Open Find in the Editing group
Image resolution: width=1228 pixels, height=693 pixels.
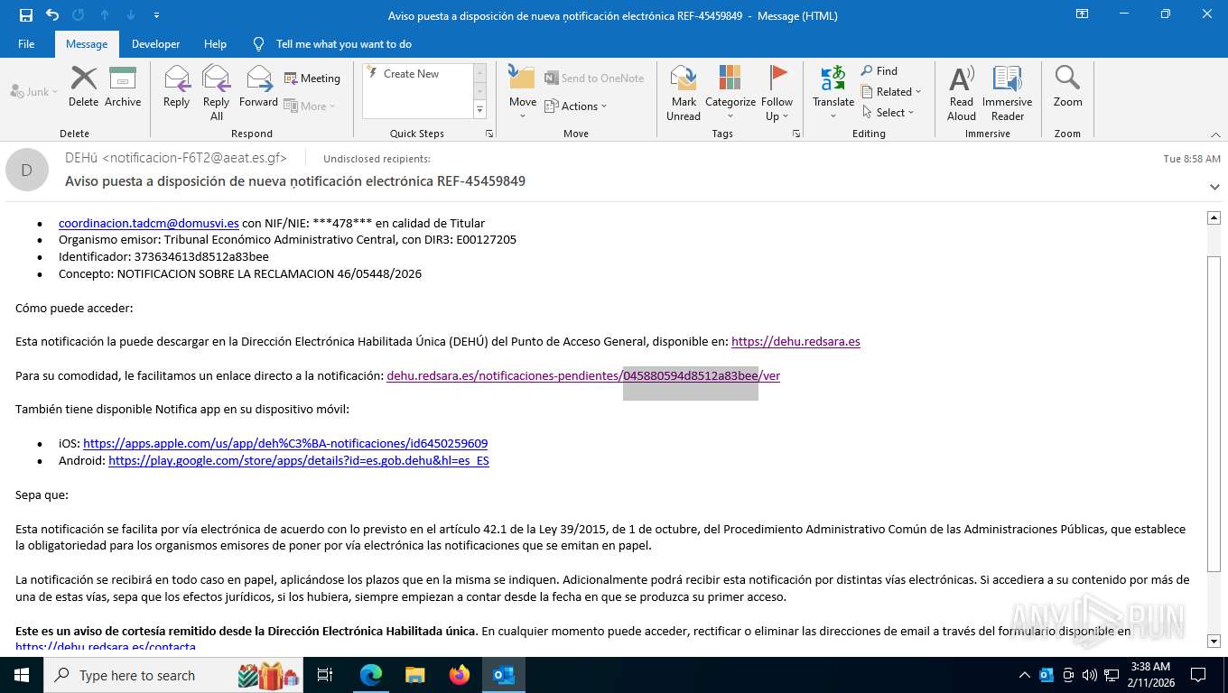coord(879,71)
